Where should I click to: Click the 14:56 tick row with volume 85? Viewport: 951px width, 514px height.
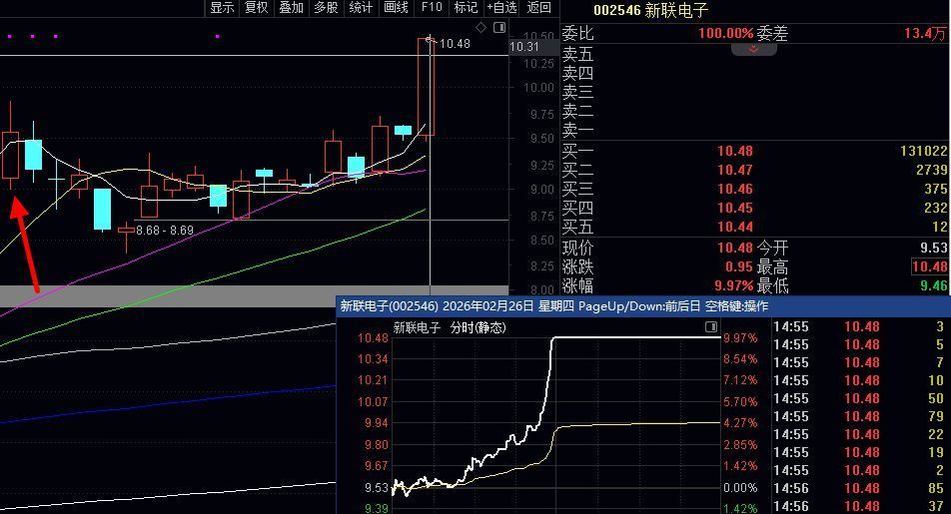click(859, 488)
